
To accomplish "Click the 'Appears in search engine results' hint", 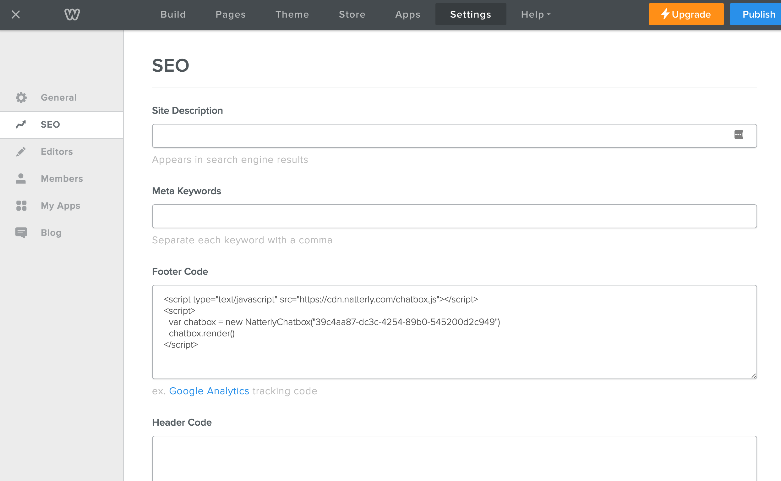I will pyautogui.click(x=230, y=160).
